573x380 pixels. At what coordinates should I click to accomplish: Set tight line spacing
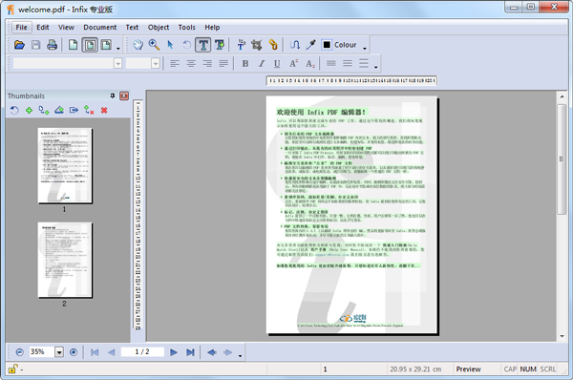331,64
